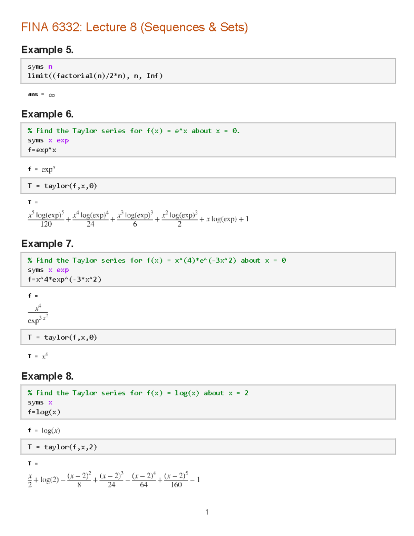Select the Example 8 heading

(47, 376)
